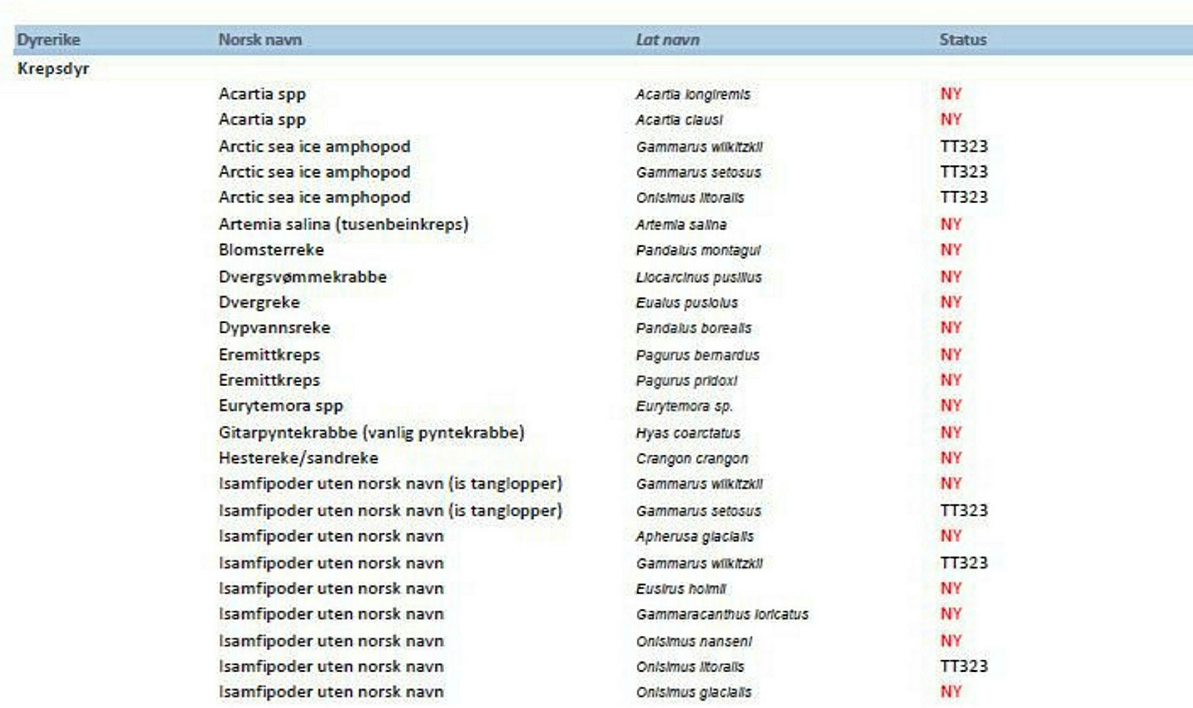The height and width of the screenshot is (708, 1193).
Task: Click the Dyrerike column header
Action: pyautogui.click(x=48, y=40)
